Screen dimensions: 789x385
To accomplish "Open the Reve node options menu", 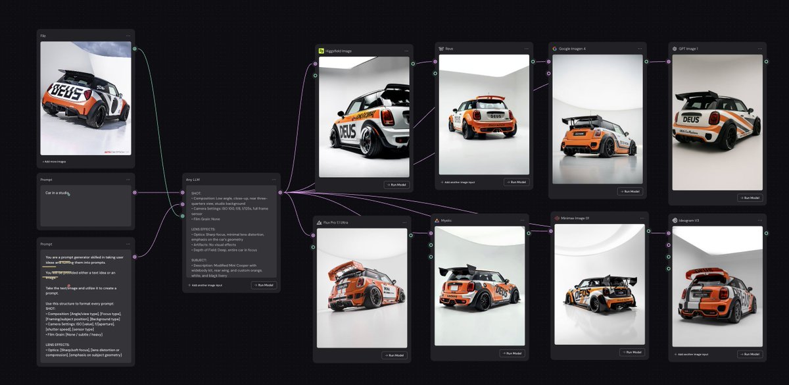I will click(526, 48).
